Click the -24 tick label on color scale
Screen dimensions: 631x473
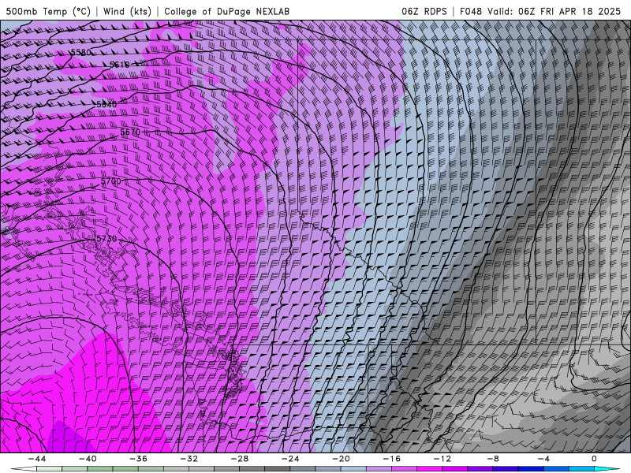[x=290, y=459]
